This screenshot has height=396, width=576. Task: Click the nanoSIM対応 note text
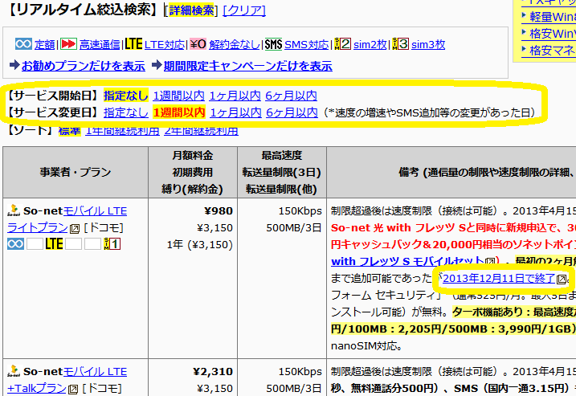[x=367, y=346]
